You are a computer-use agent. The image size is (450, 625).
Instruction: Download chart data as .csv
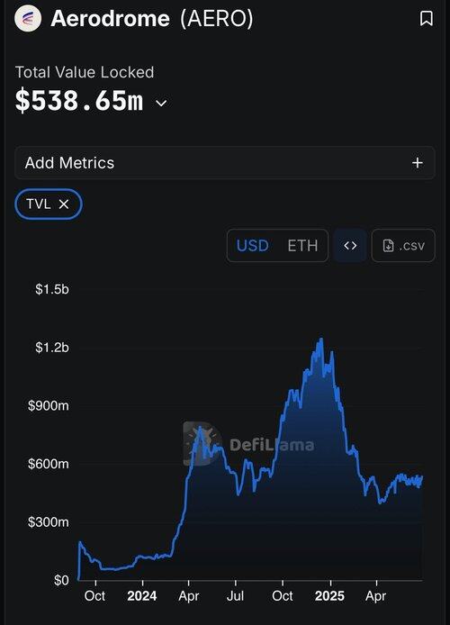click(403, 246)
